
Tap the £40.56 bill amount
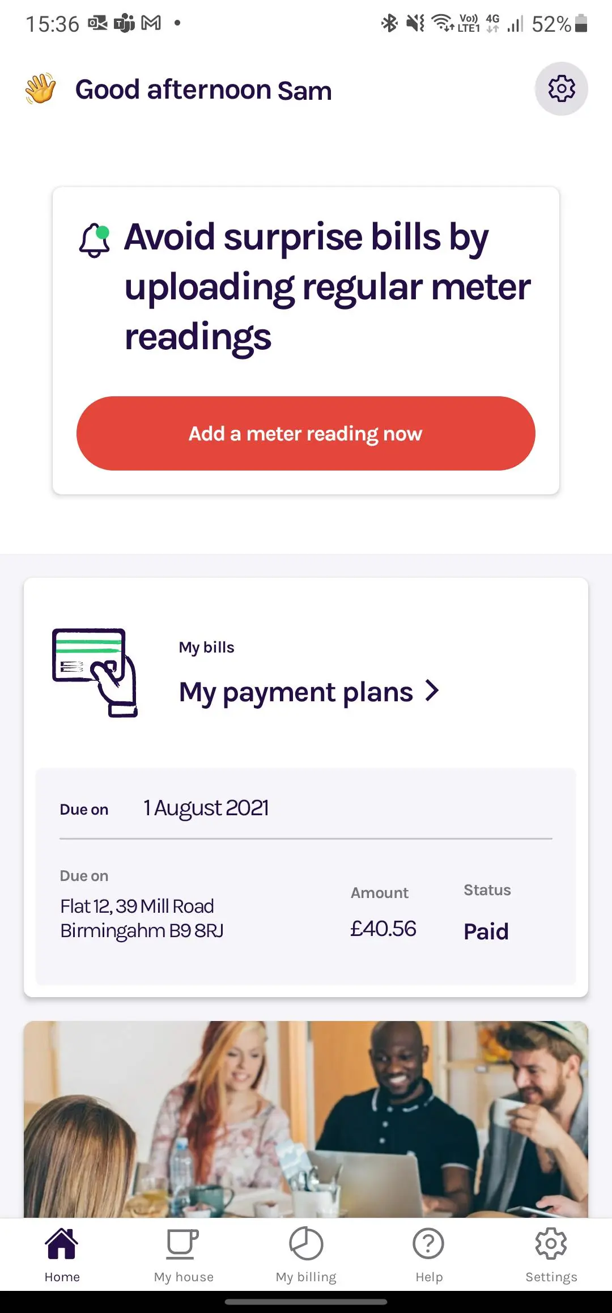click(x=383, y=929)
